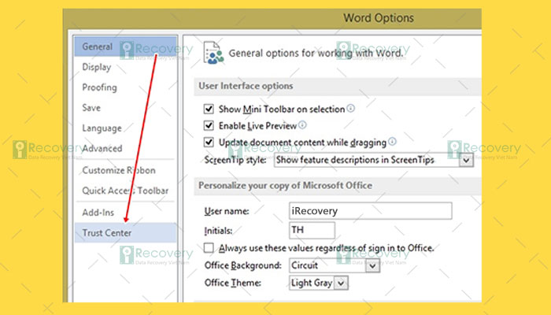Click the User name field containing iRecovery
551x315 pixels.
[371, 211]
